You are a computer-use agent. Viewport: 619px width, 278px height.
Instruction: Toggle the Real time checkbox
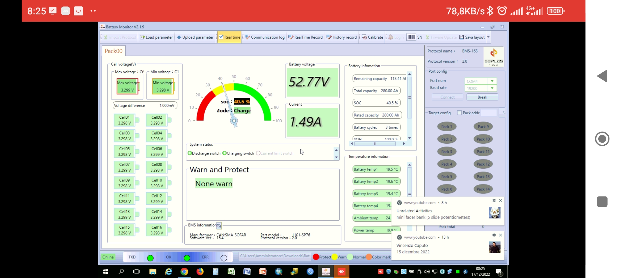click(221, 37)
